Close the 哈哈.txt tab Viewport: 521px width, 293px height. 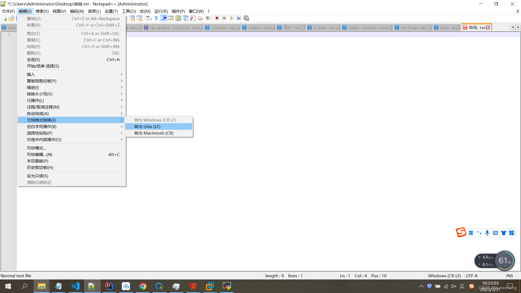[488, 27]
